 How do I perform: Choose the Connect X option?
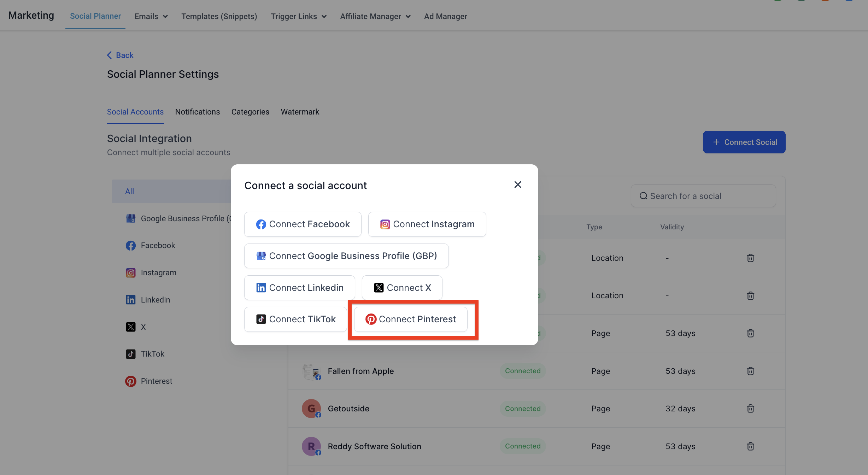[x=402, y=288]
